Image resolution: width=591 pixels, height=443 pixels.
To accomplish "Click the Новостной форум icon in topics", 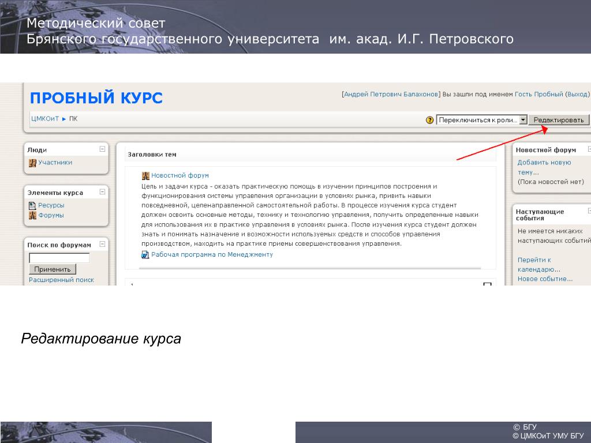I will click(x=145, y=176).
